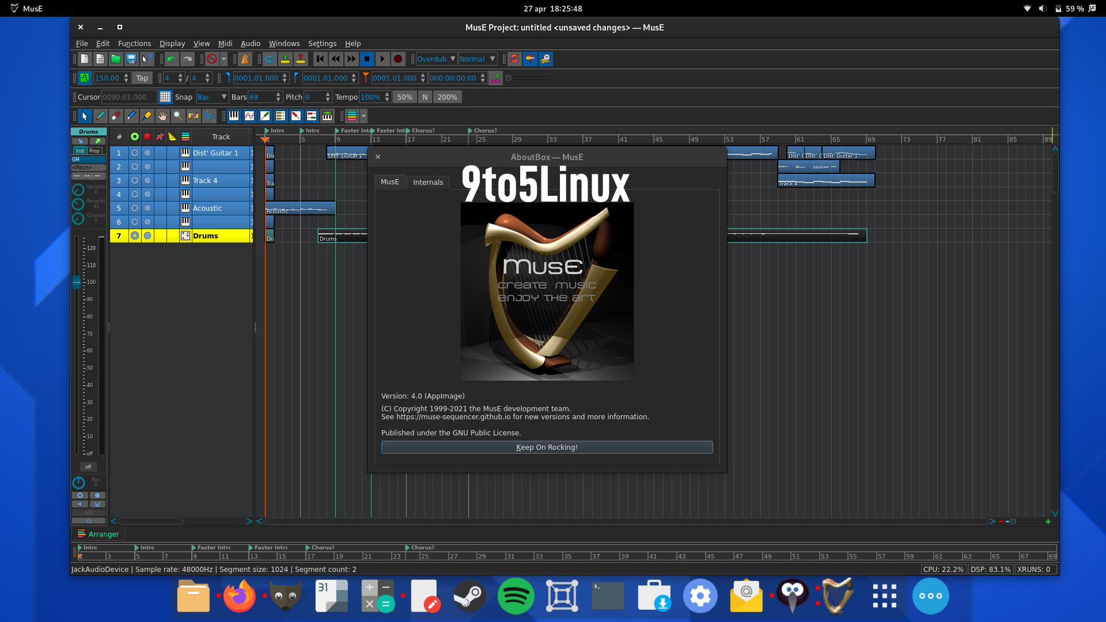Select the Eraser tool
This screenshot has height=622, width=1106.
pos(116,116)
